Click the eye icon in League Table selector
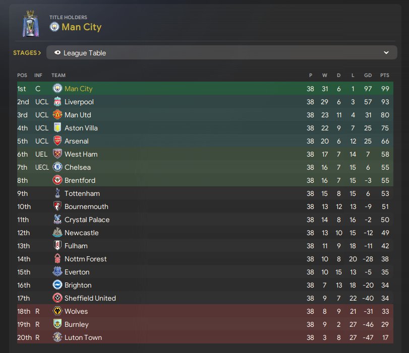This screenshot has width=409, height=353. tap(57, 53)
